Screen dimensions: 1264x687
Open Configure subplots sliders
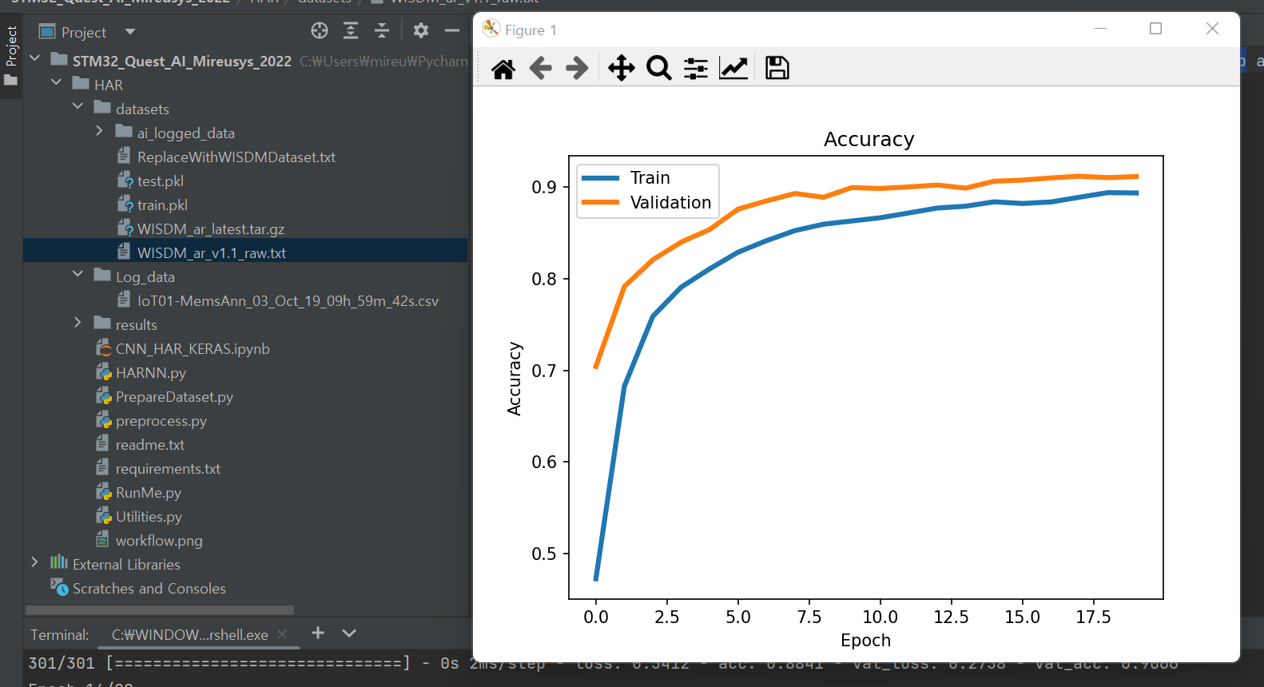[696, 69]
